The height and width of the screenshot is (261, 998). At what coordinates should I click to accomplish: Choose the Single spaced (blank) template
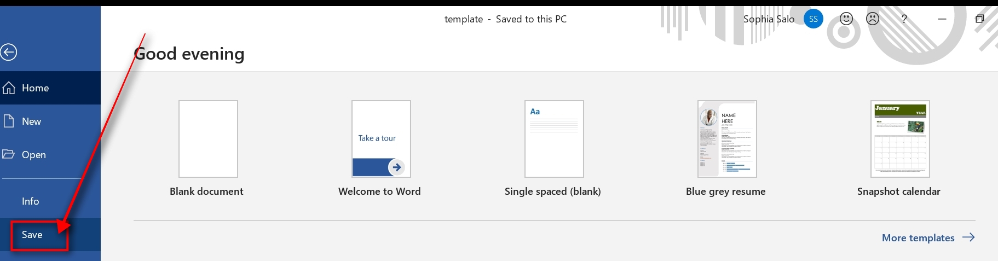pos(554,139)
